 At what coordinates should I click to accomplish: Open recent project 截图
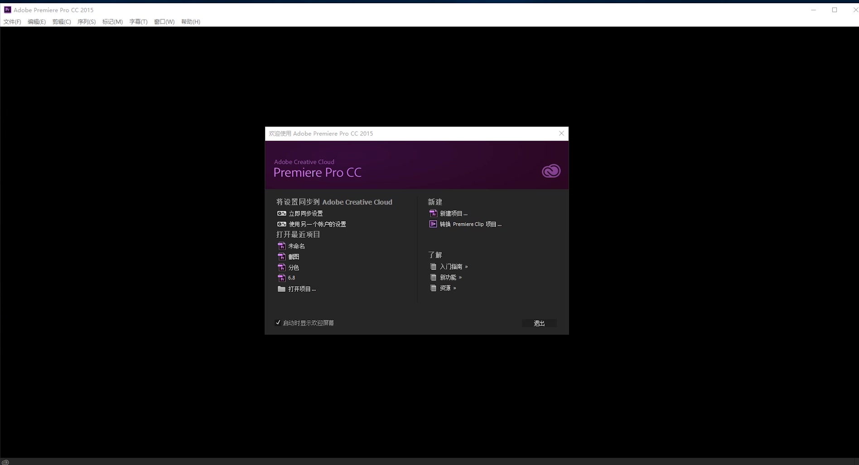coord(294,256)
